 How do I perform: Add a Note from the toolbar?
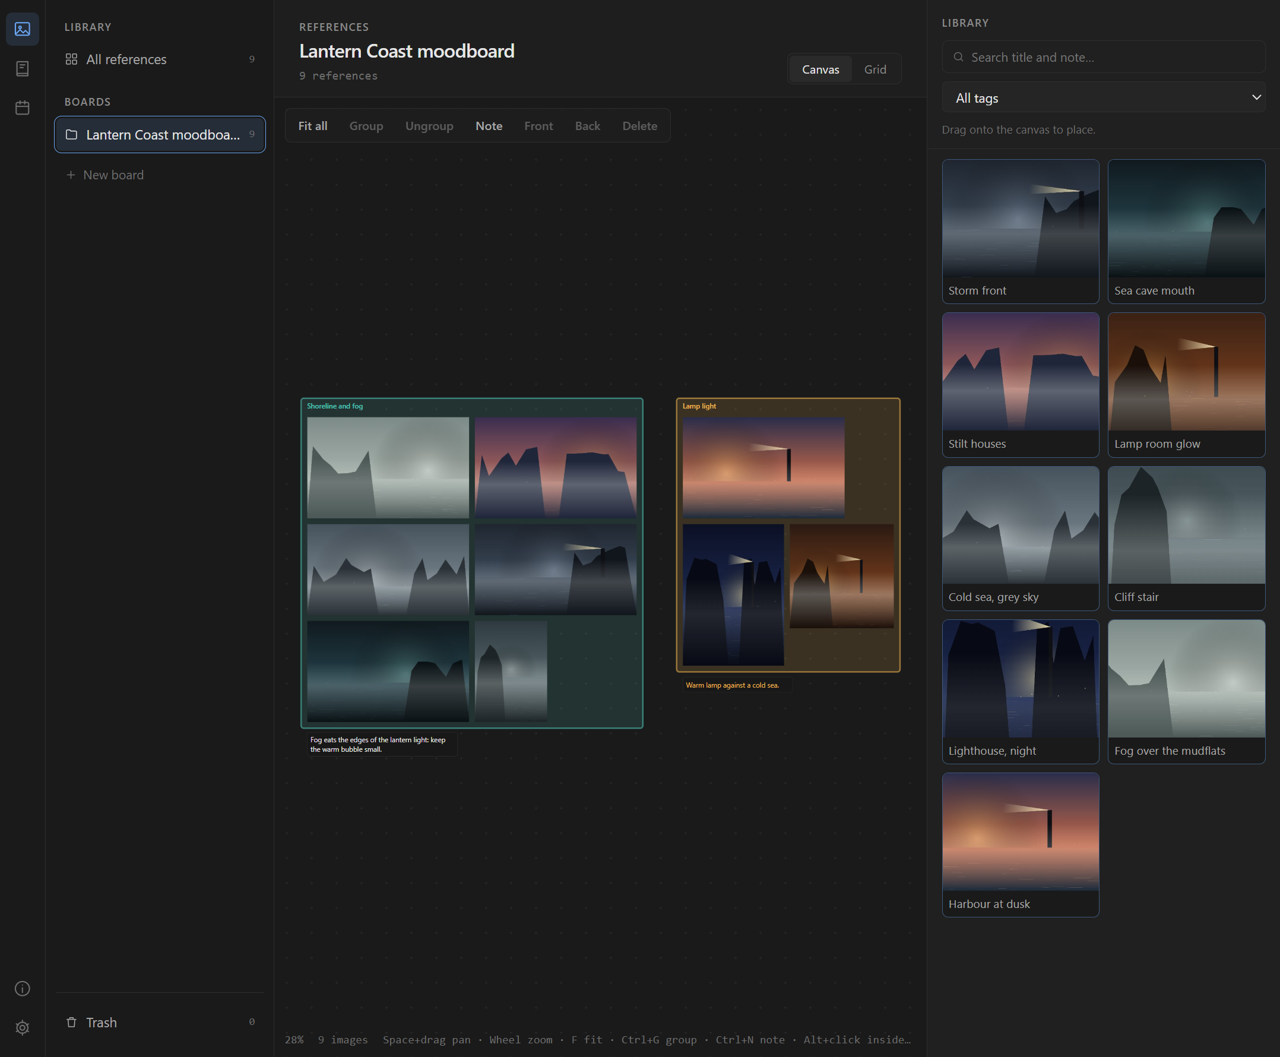pyautogui.click(x=489, y=125)
